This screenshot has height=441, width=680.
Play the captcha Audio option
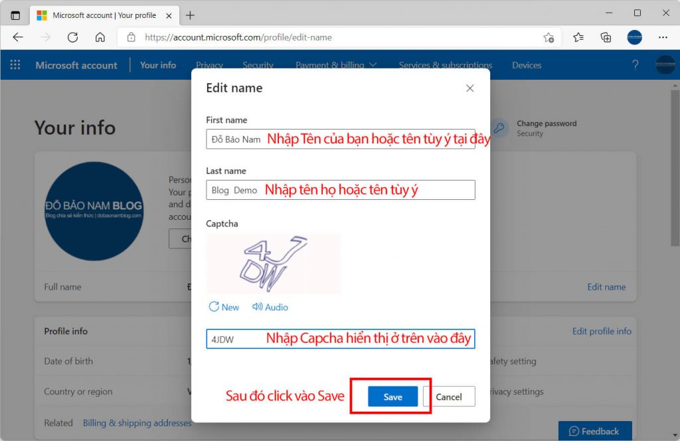(x=270, y=307)
